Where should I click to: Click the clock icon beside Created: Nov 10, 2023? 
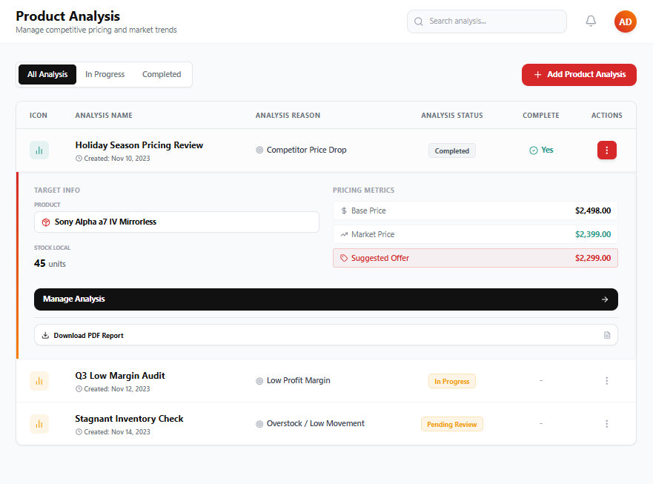(79, 159)
